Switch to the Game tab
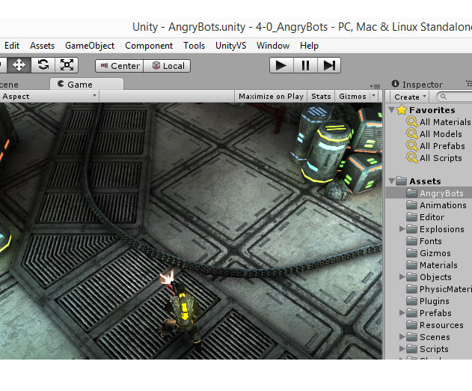Screen dimensions: 472x391 [x=86, y=84]
